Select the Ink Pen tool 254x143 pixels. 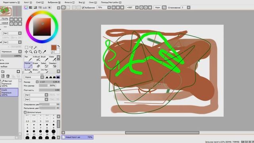coord(44,71)
